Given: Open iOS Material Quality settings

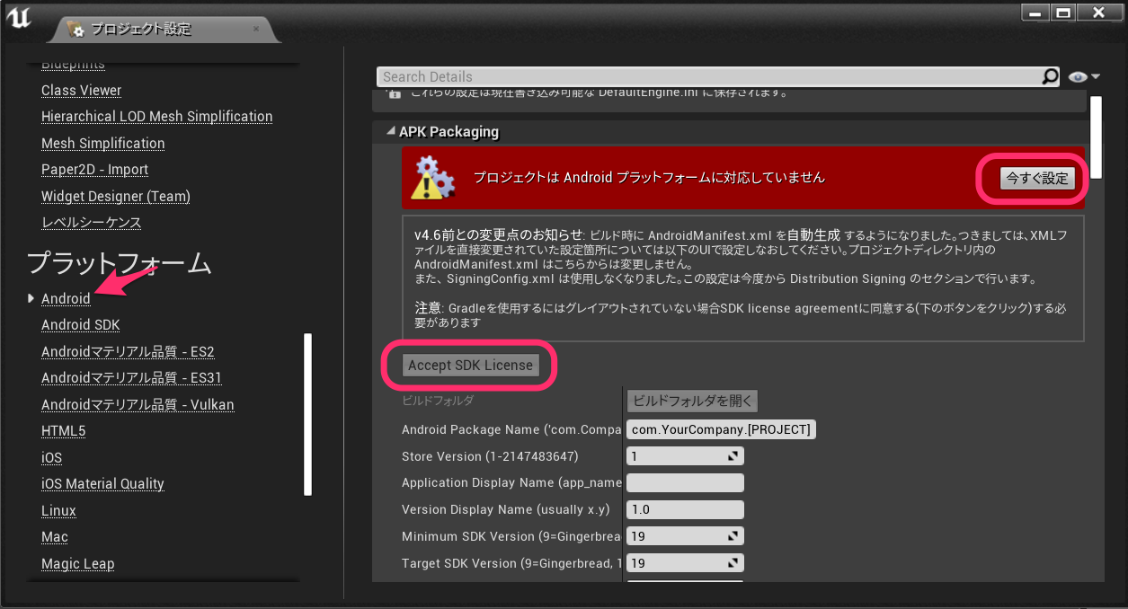Looking at the screenshot, I should click(102, 484).
